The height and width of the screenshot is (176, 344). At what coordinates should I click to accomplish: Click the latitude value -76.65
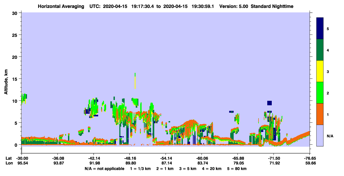[310, 158]
